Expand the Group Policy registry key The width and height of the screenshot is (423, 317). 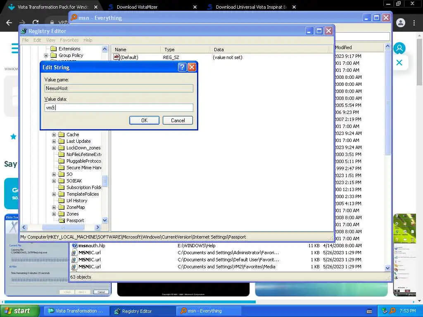coord(46,55)
